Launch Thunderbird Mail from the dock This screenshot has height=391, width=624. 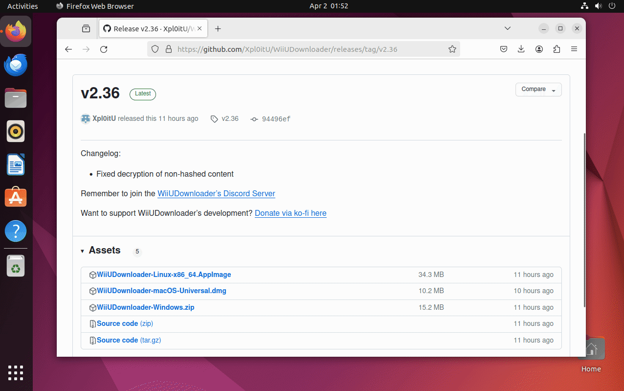pyautogui.click(x=16, y=65)
